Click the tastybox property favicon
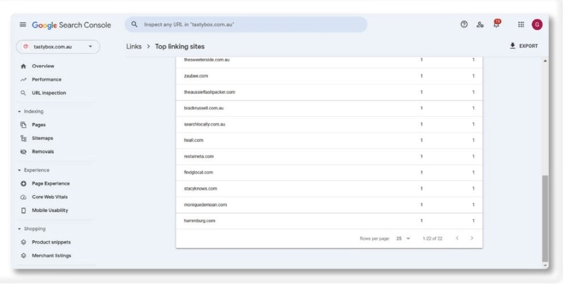Screen dimensions: 563x284 tap(26, 47)
